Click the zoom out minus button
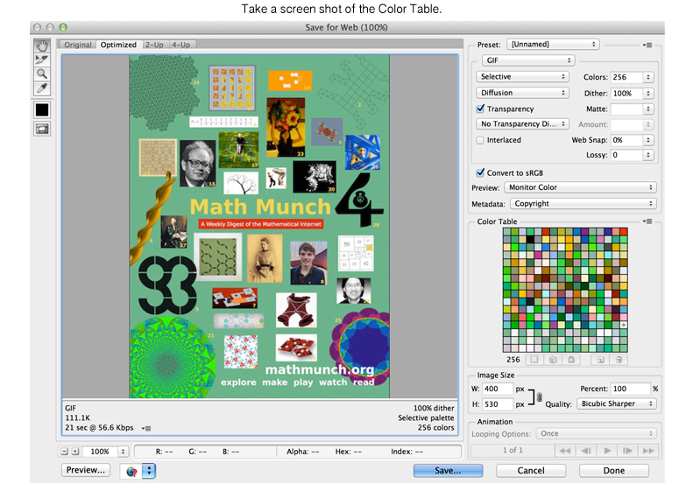This screenshot has height=491, width=686. 65,452
